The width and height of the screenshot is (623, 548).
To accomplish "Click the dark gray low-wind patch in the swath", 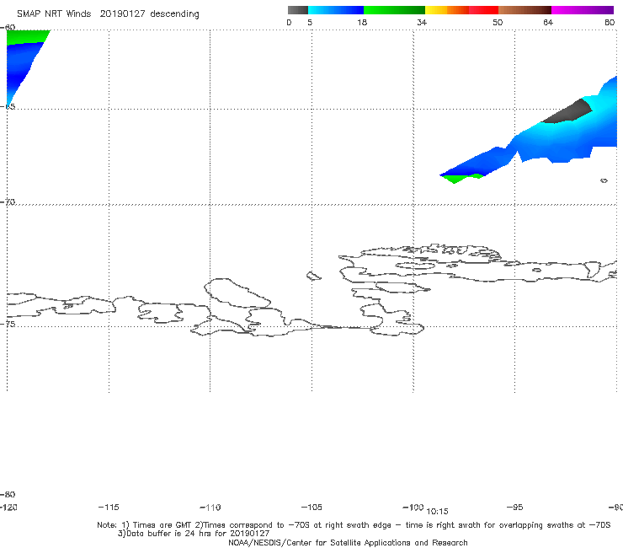I will 568,112.
